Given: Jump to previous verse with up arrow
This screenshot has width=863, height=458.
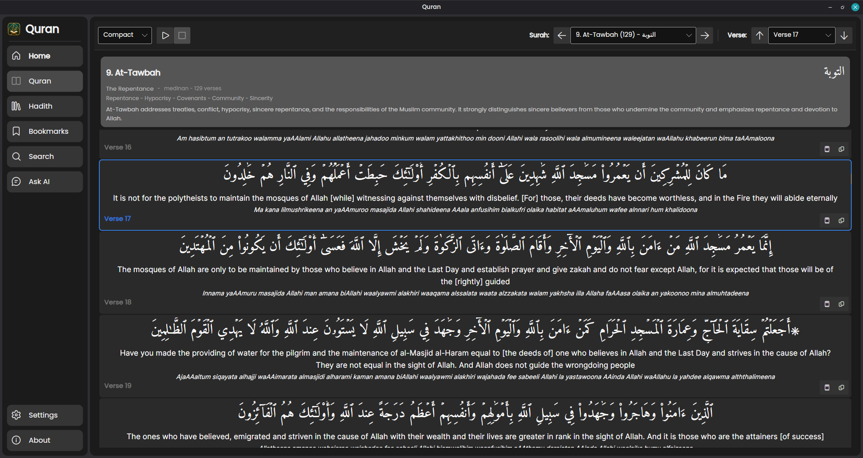Looking at the screenshot, I should pyautogui.click(x=760, y=35).
